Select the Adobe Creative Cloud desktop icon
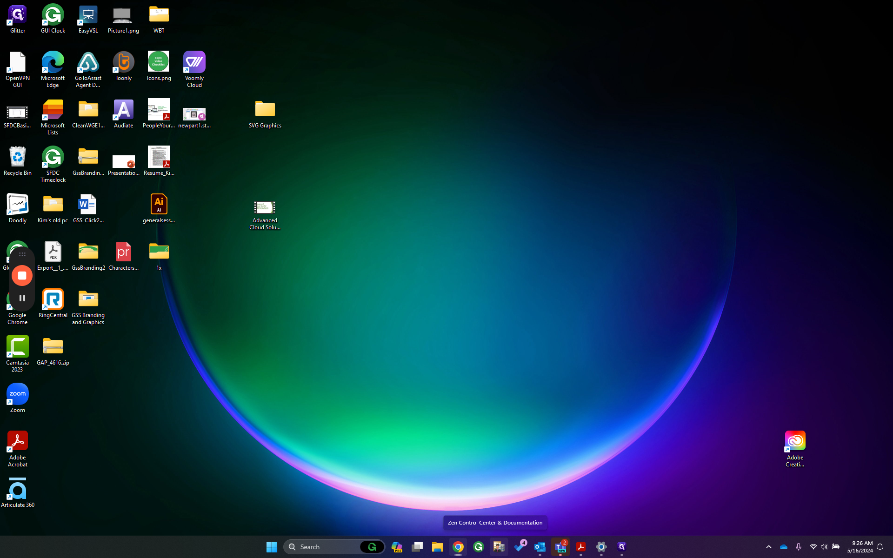 (x=795, y=449)
